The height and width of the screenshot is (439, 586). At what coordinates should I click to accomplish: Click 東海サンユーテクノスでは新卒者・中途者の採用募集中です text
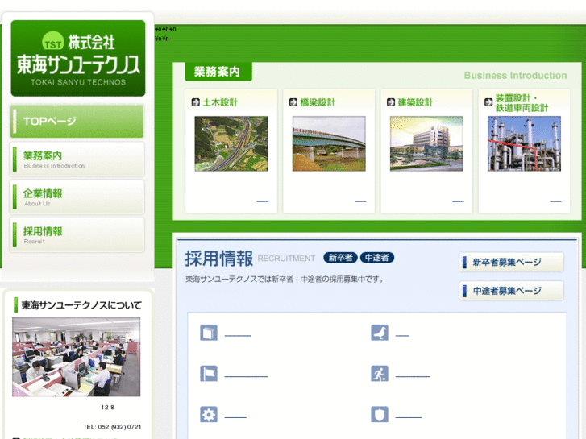click(x=285, y=280)
